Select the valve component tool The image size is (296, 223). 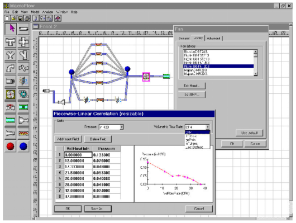tap(11, 107)
